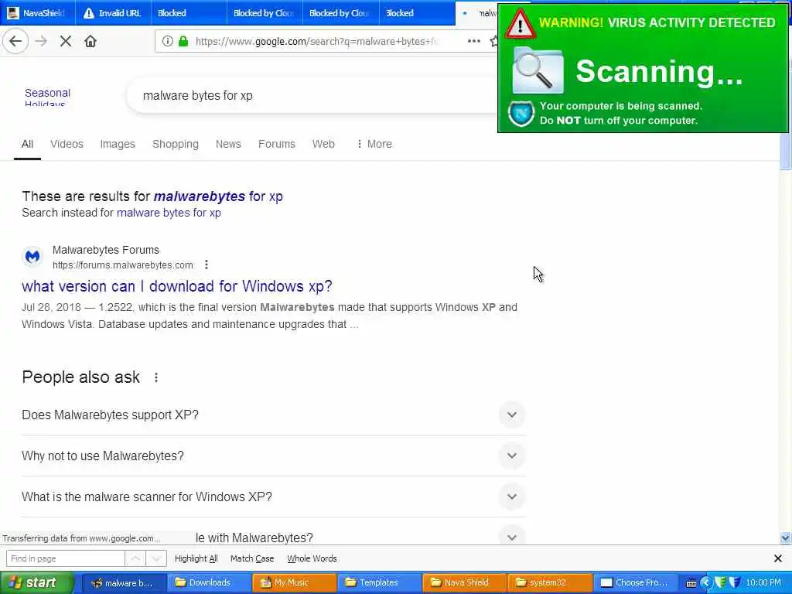Focus the Google search box with "malware bytes for xp"
Image resolution: width=792 pixels, height=594 pixels.
(313, 95)
